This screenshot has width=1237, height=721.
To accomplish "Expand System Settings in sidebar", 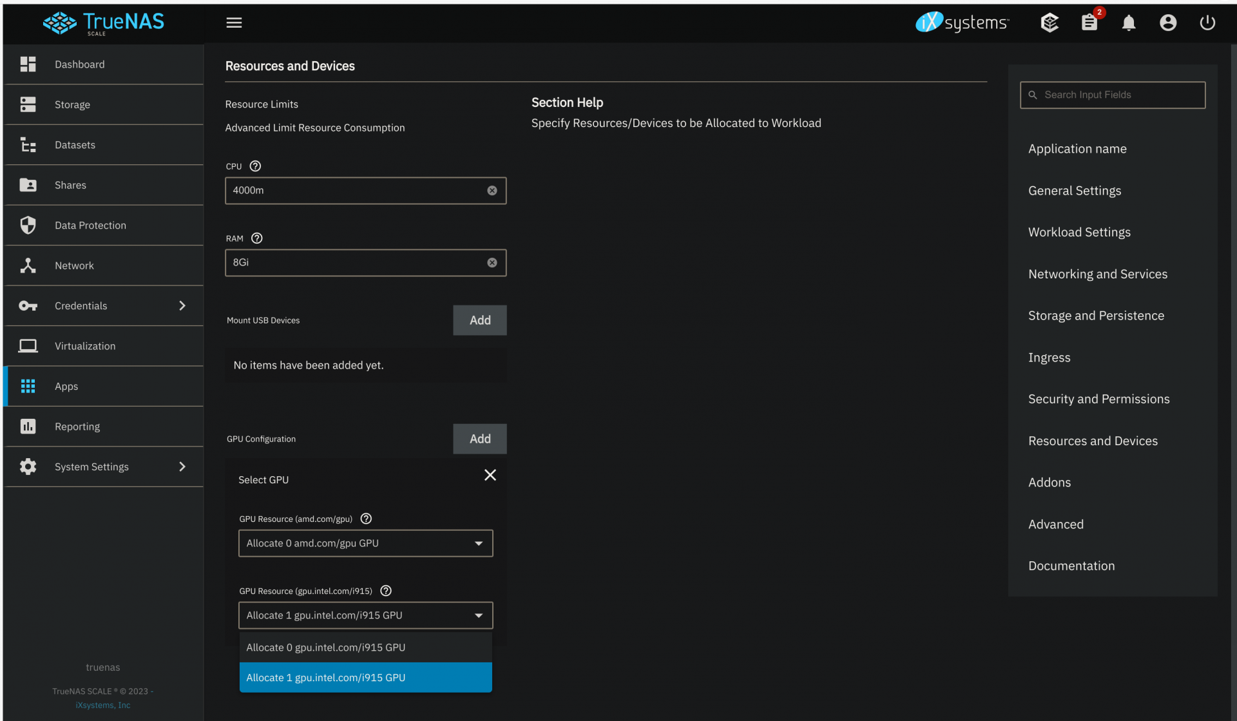I will [182, 466].
